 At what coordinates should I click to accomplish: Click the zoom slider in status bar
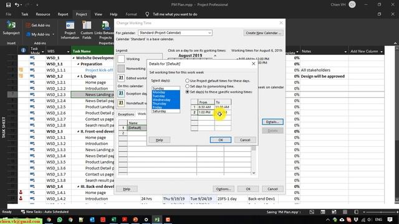click(381, 212)
